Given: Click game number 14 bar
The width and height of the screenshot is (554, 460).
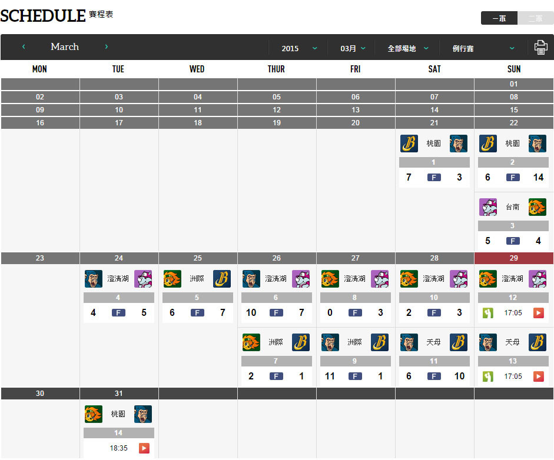Looking at the screenshot, I should (x=119, y=433).
